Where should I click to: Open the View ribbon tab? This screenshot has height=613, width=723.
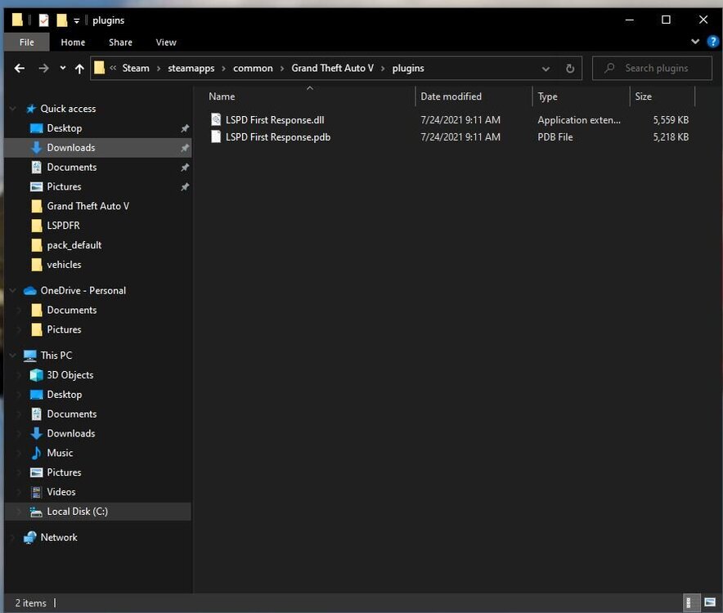[166, 42]
